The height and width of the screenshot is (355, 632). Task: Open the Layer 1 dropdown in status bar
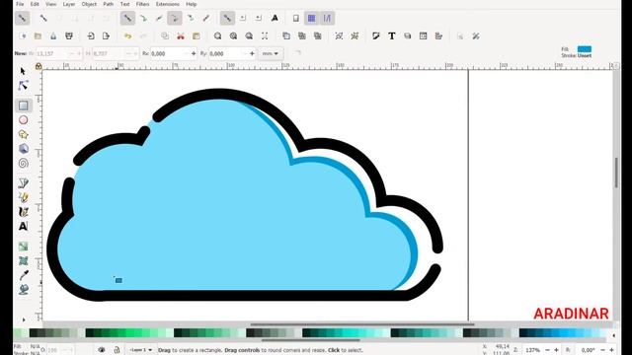pyautogui.click(x=140, y=350)
